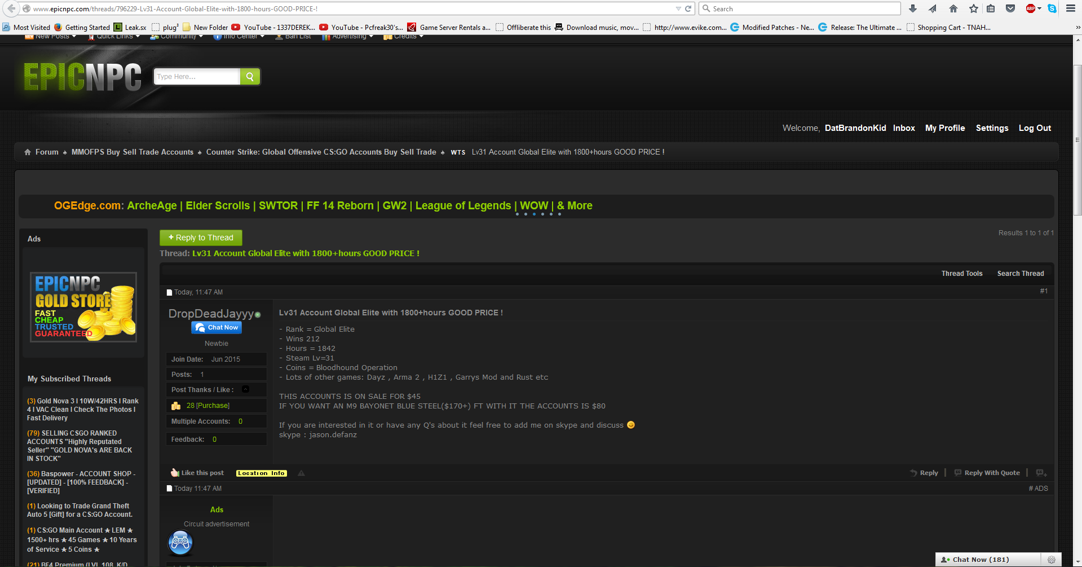Click the forum home icon in breadcrumb
This screenshot has width=1082, height=567.
click(28, 152)
